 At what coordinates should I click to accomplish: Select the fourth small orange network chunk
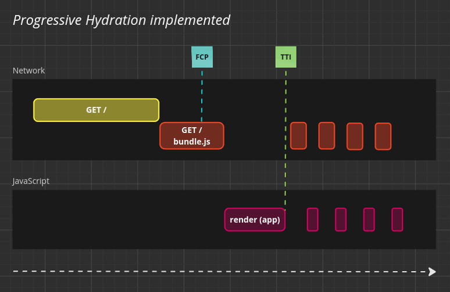coord(383,136)
